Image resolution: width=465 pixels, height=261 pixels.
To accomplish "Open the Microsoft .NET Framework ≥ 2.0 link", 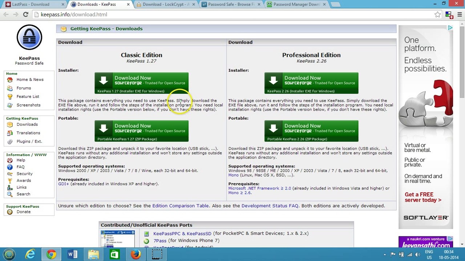I will (260, 188).
